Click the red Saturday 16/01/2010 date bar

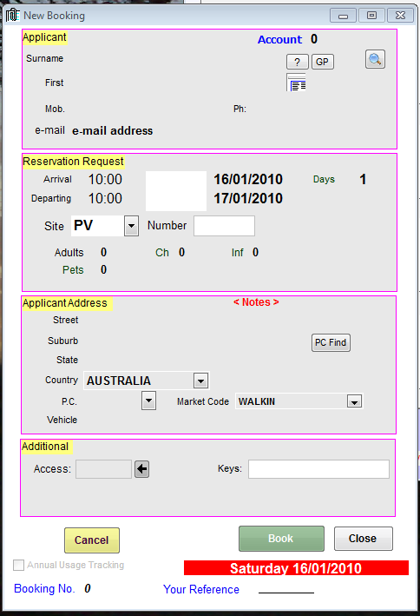point(296,568)
